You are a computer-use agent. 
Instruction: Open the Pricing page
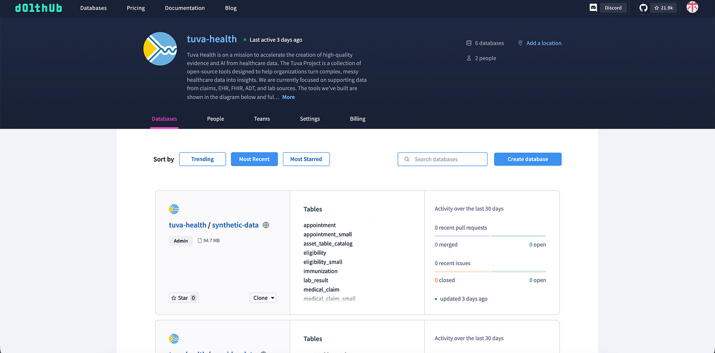pyautogui.click(x=136, y=8)
